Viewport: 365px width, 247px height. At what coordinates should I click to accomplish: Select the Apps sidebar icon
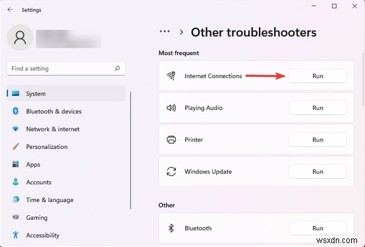[16, 164]
